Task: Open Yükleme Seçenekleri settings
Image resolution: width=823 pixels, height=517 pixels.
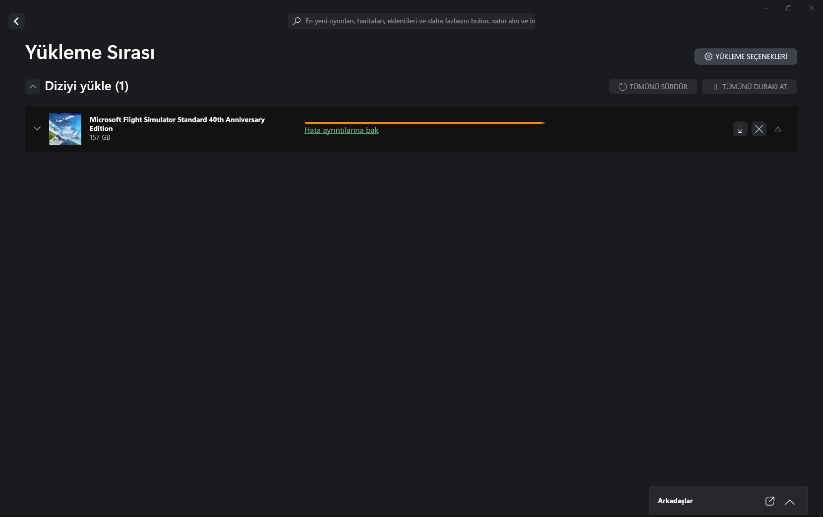Action: [746, 57]
